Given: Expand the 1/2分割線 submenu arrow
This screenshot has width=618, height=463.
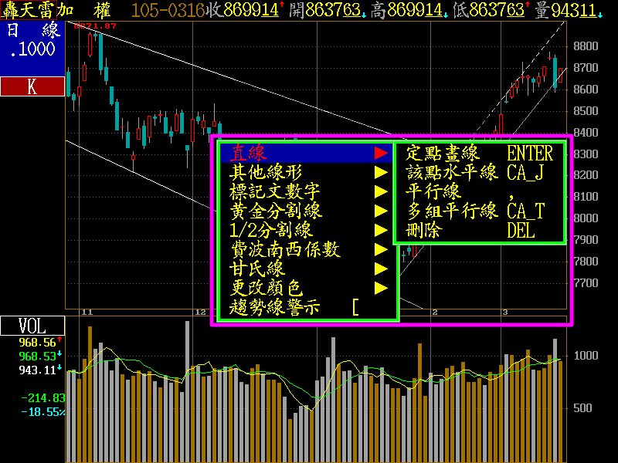Looking at the screenshot, I should click(380, 230).
